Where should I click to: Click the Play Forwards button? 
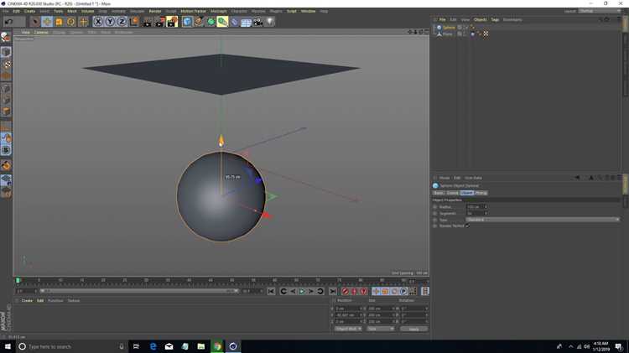point(302,291)
